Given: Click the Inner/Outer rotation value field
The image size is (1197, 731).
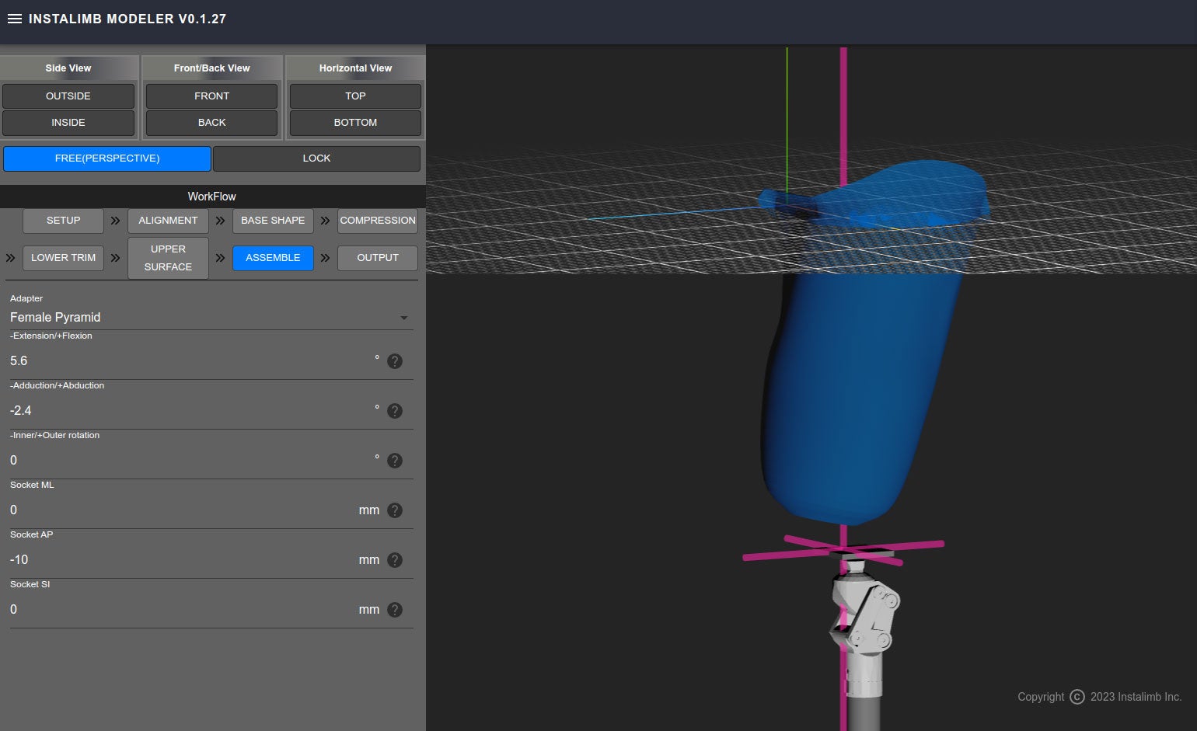Looking at the screenshot, I should 190,461.
